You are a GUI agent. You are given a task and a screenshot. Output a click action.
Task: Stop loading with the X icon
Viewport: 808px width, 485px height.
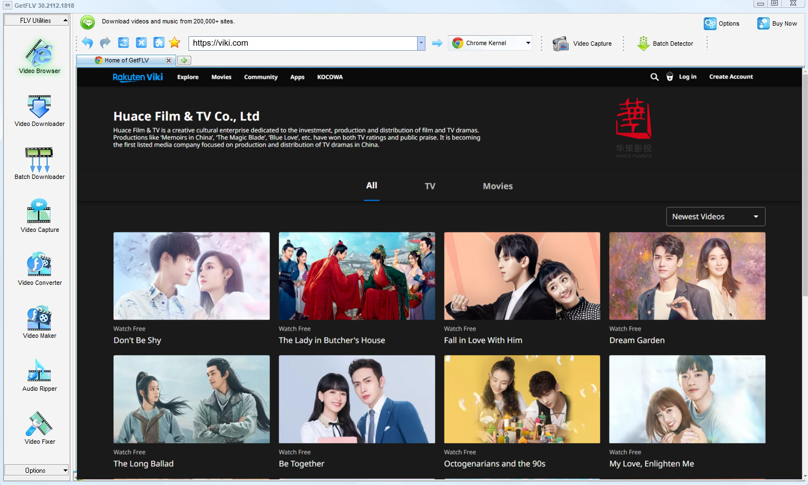click(x=141, y=43)
